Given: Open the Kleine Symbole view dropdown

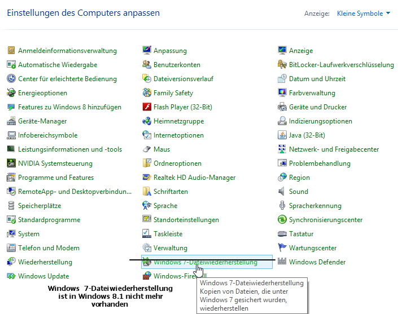Looking at the screenshot, I should tap(364, 14).
